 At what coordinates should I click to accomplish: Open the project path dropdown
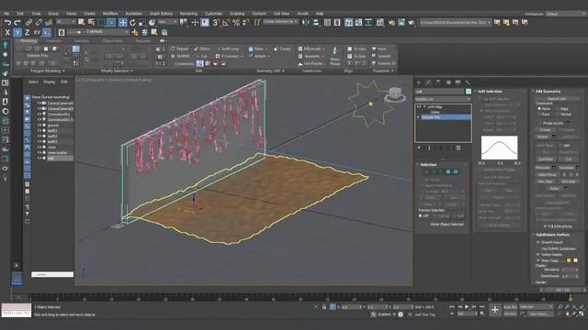(456, 23)
